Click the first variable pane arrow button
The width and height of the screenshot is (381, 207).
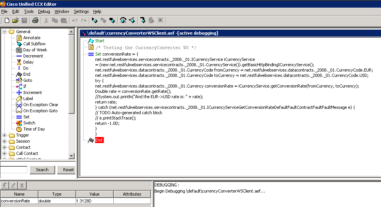5,185
